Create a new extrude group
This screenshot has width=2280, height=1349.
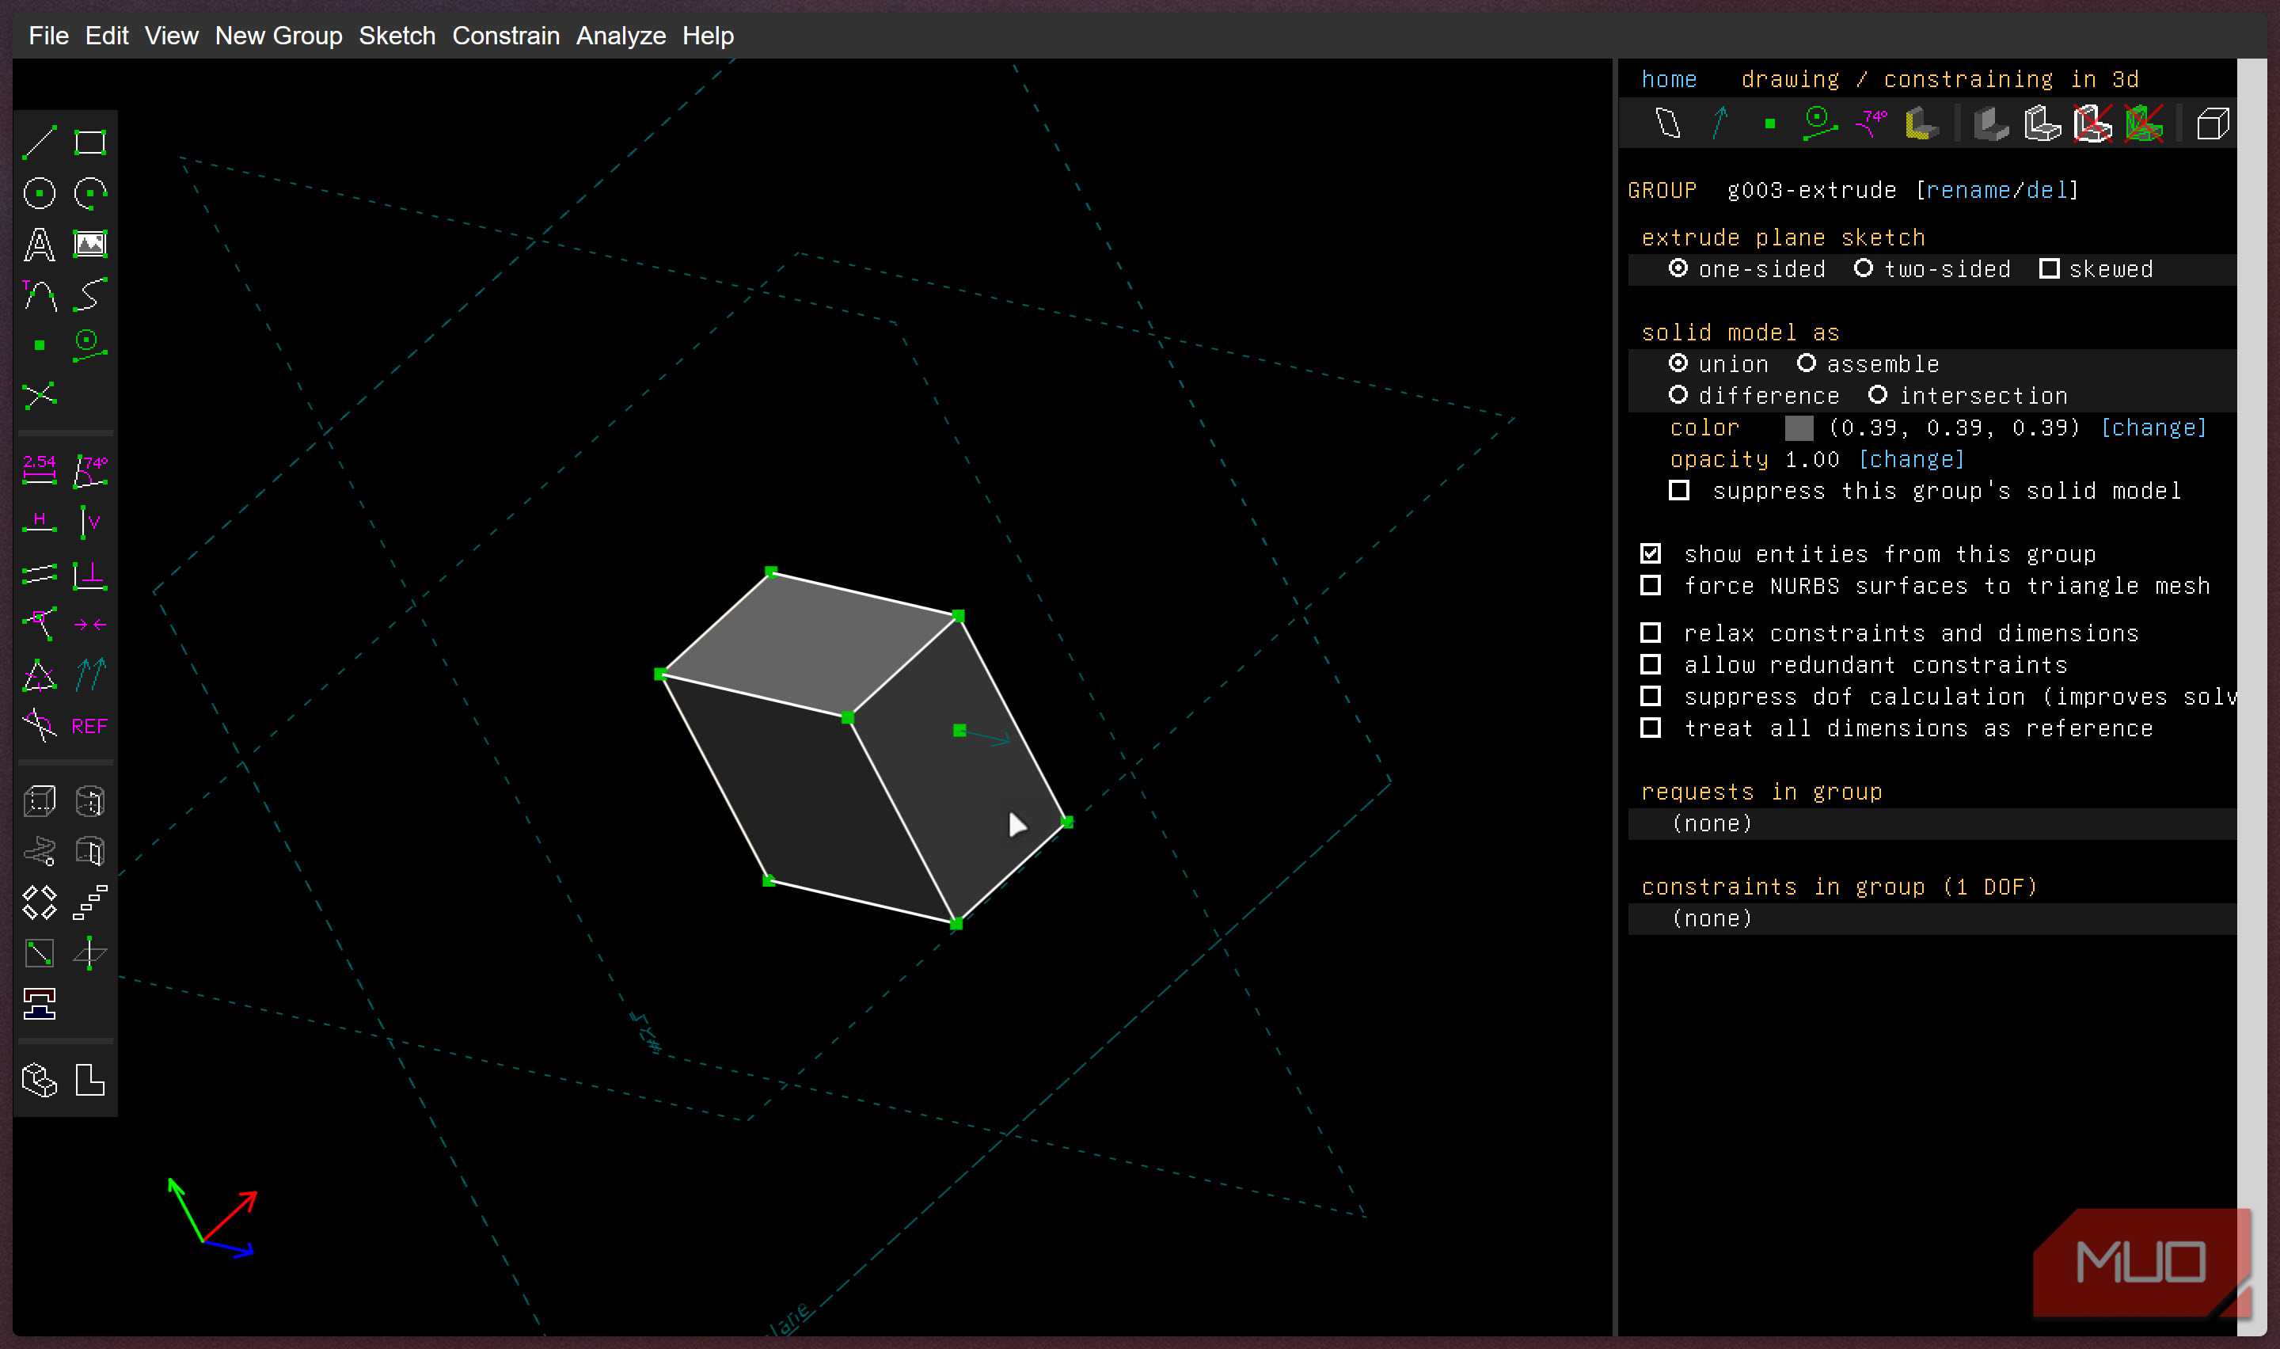pyautogui.click(x=39, y=801)
